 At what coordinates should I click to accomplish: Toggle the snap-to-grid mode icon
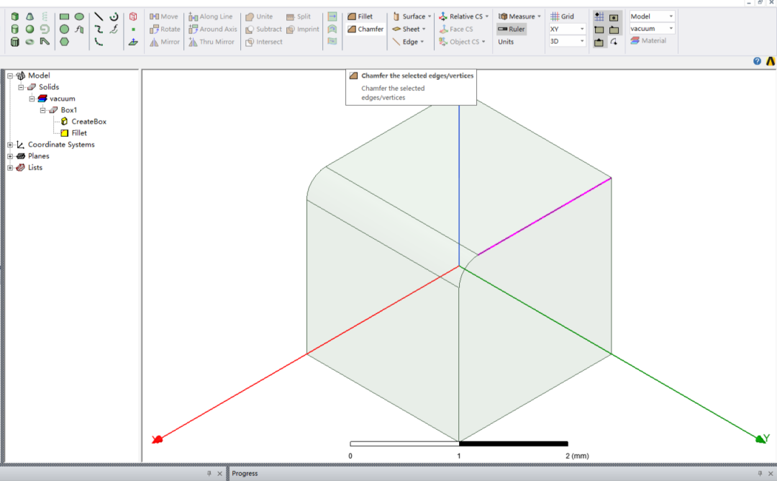pyautogui.click(x=599, y=17)
